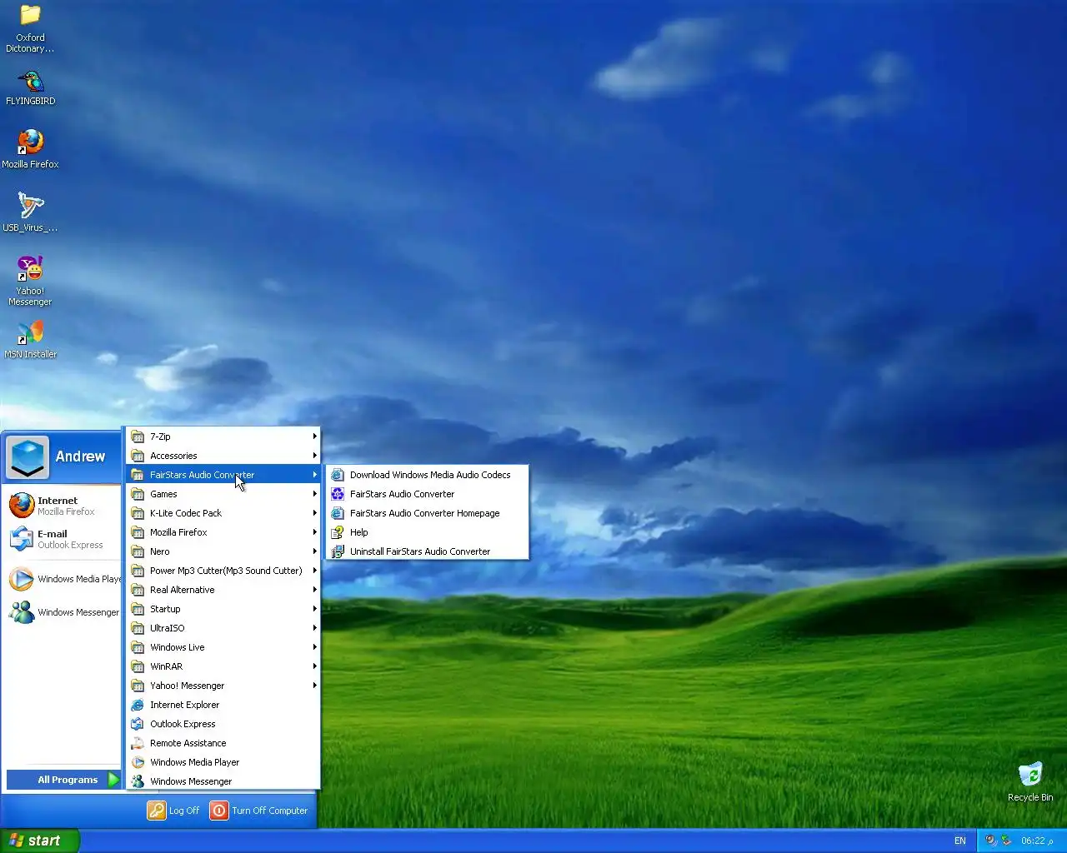Expand the Real Alternative submenu arrow
1067x853 pixels.
click(x=314, y=590)
